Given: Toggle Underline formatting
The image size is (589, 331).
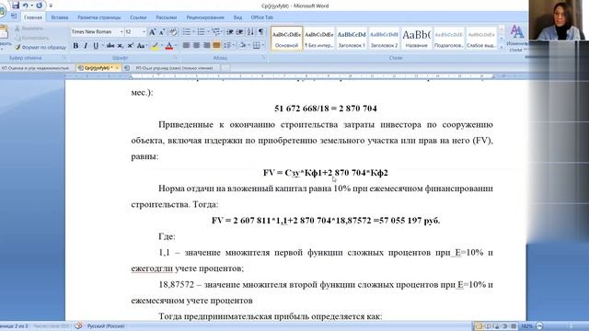Looking at the screenshot, I should click(96, 46).
